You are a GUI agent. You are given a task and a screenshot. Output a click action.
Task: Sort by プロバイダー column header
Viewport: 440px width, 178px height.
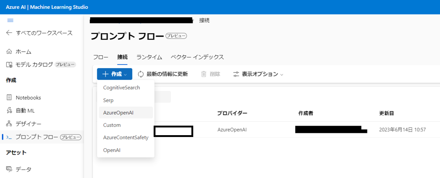(x=232, y=113)
